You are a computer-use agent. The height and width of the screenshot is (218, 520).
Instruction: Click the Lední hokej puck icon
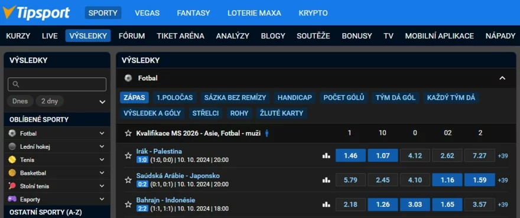point(12,147)
